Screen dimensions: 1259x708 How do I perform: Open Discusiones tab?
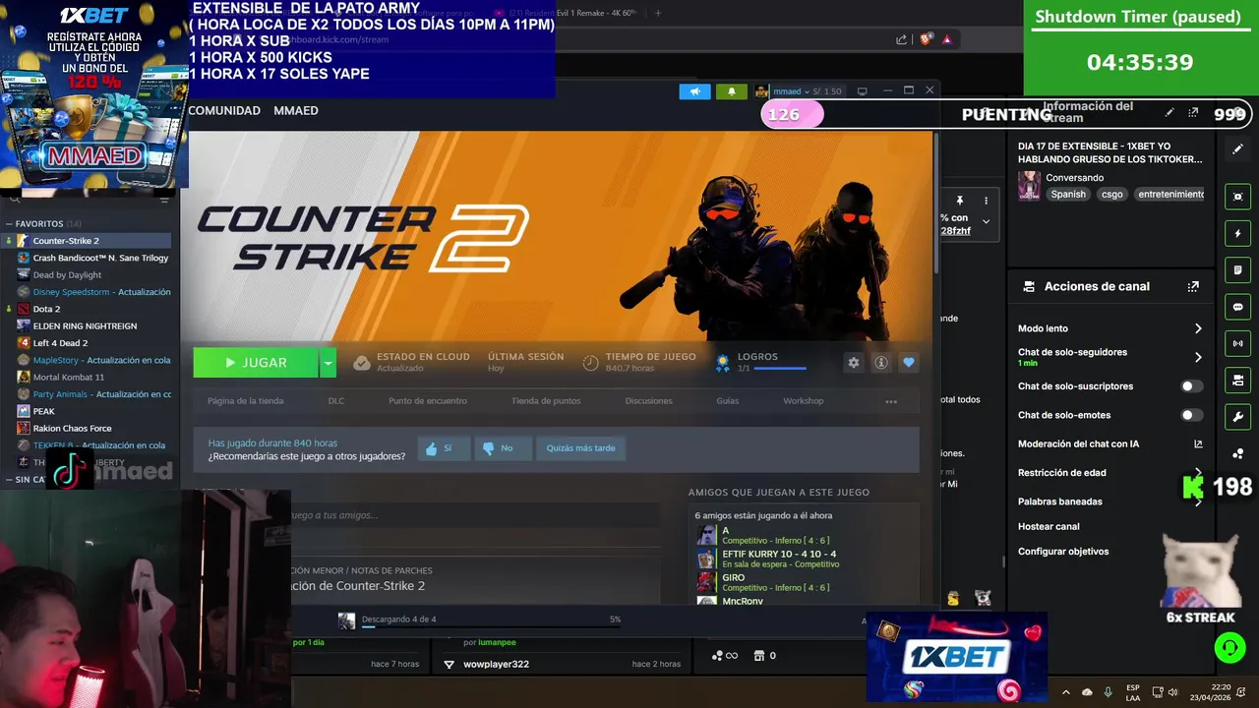pyautogui.click(x=649, y=401)
